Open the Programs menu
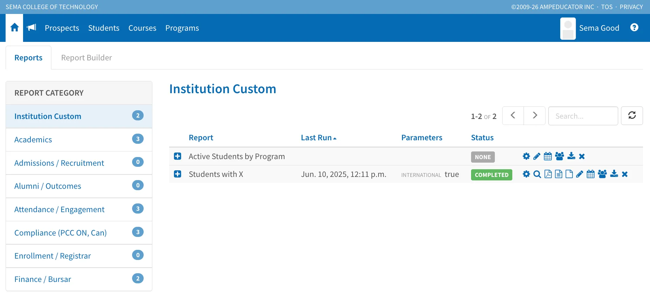 tap(182, 28)
